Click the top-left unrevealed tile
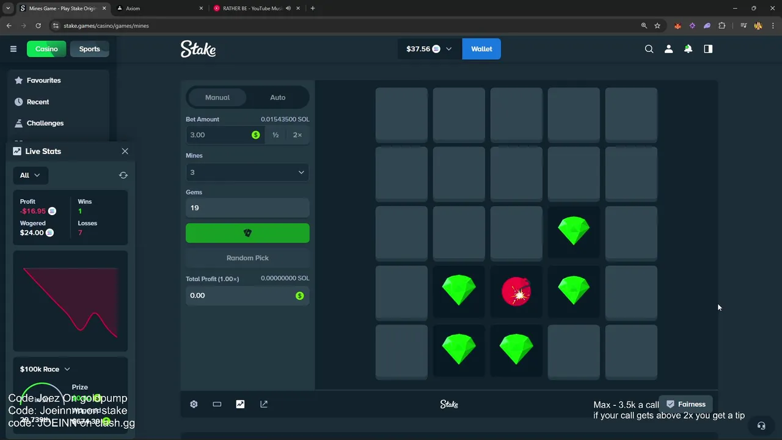782x440 pixels. click(x=401, y=114)
